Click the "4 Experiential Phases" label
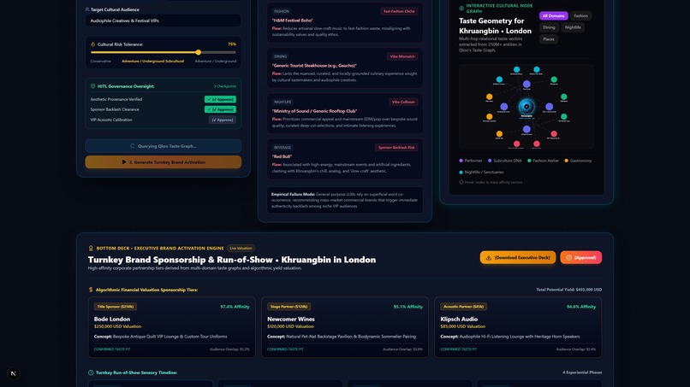690x387 pixels. tap(582, 372)
